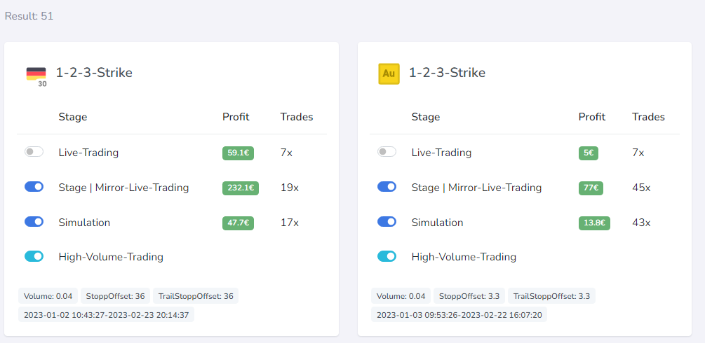Disable Stage Mirror-Live-Trading in the Au gold card

[387, 187]
